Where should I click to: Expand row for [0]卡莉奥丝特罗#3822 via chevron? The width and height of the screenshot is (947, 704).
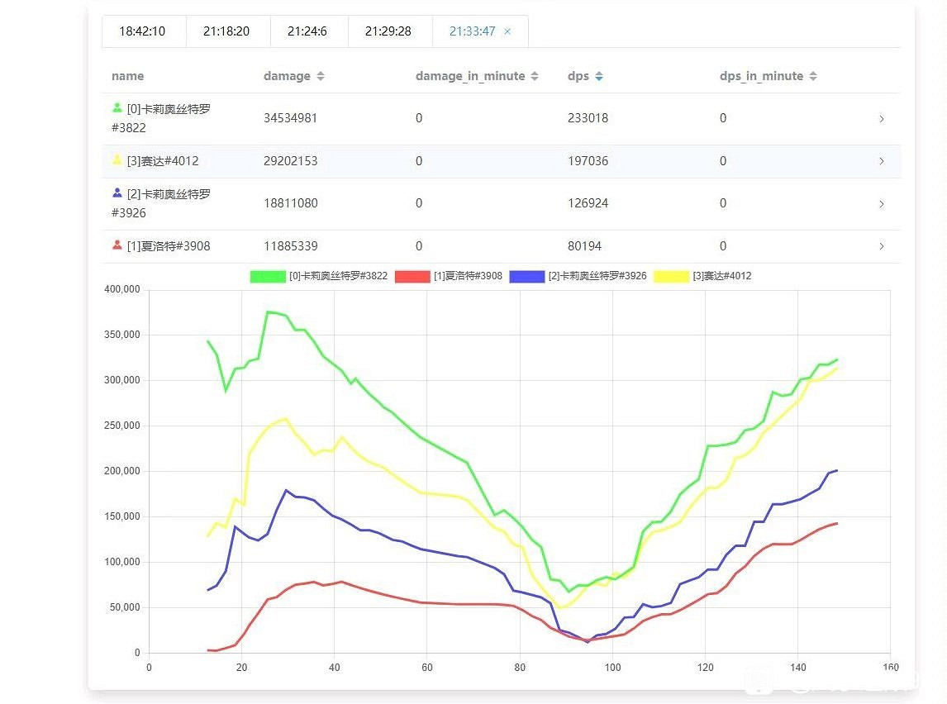[x=882, y=119]
